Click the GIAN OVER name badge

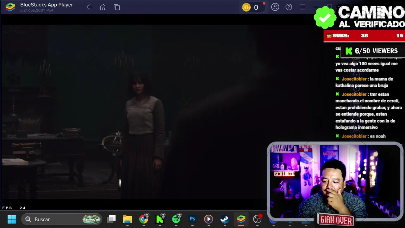(336, 219)
